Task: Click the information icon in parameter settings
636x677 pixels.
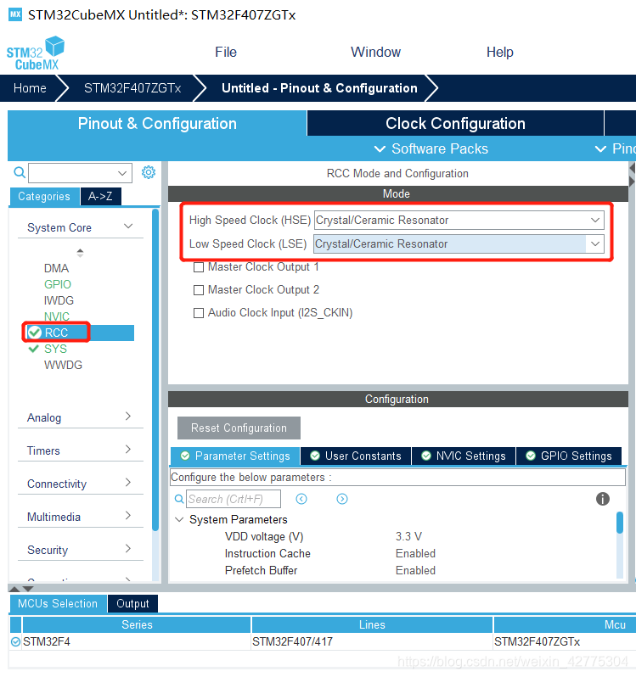Action: 603,499
